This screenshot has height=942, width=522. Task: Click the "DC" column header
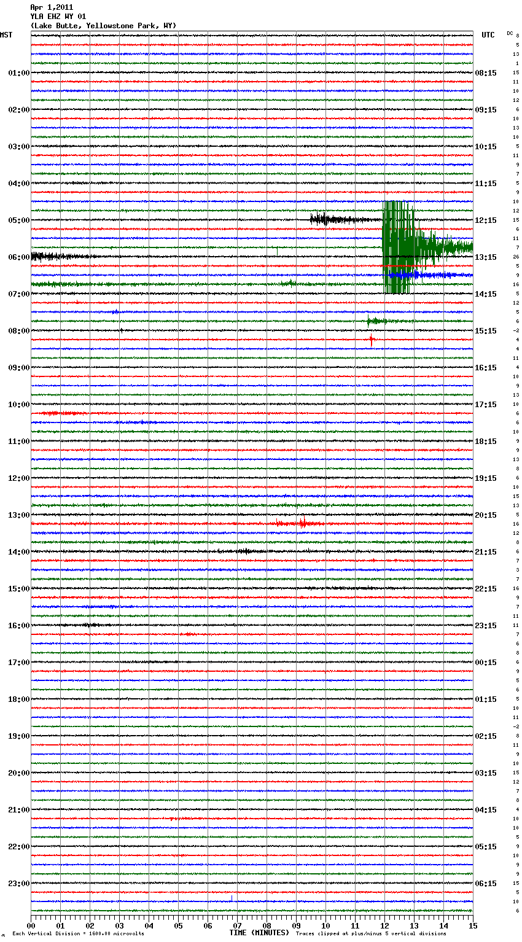pyautogui.click(x=510, y=33)
